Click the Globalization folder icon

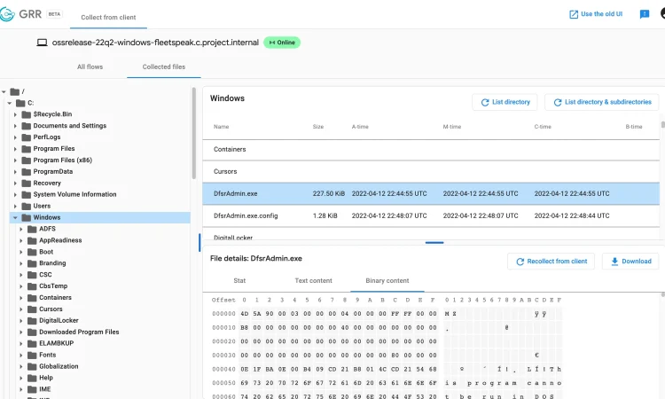(x=32, y=366)
